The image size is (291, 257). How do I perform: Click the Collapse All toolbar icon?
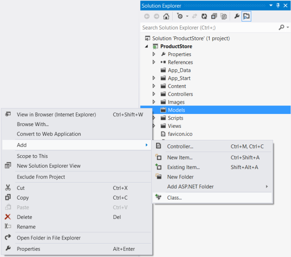pyautogui.click(x=214, y=16)
